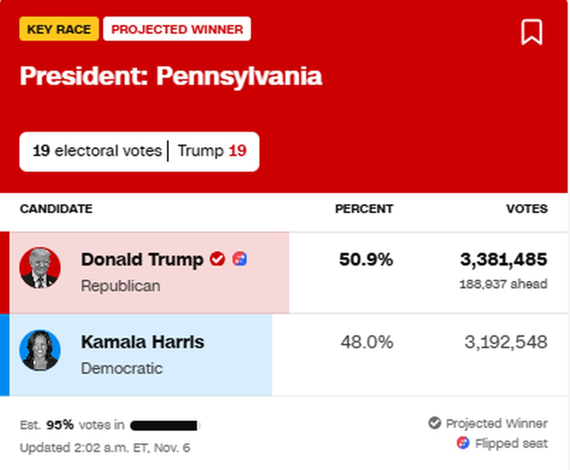The height and width of the screenshot is (470, 570).
Task: Click the projected winner checkmark beside Trump
Action: tap(217, 259)
